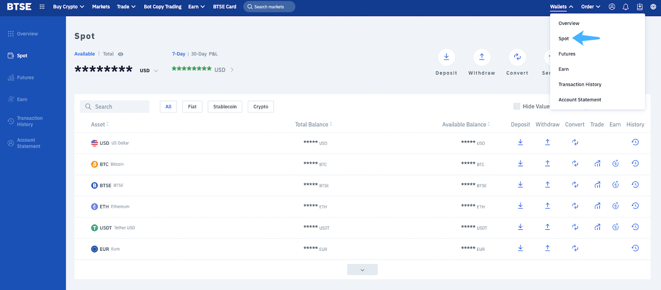This screenshot has height=290, width=661.
Task: Expand more assets with bottom chevron button
Action: (x=362, y=269)
